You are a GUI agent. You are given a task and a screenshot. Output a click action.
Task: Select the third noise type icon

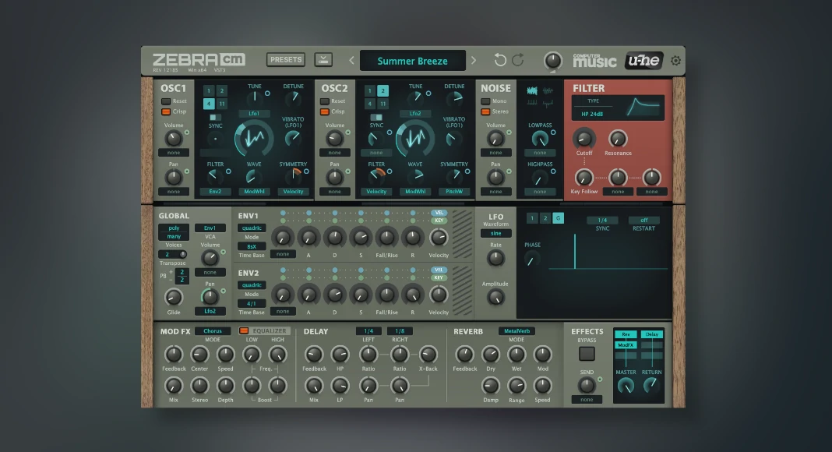531,102
